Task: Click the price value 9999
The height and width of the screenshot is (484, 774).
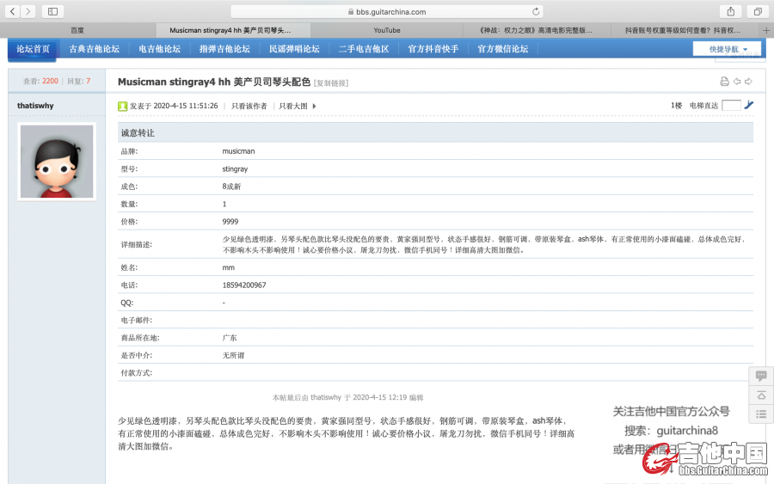Action: click(230, 222)
